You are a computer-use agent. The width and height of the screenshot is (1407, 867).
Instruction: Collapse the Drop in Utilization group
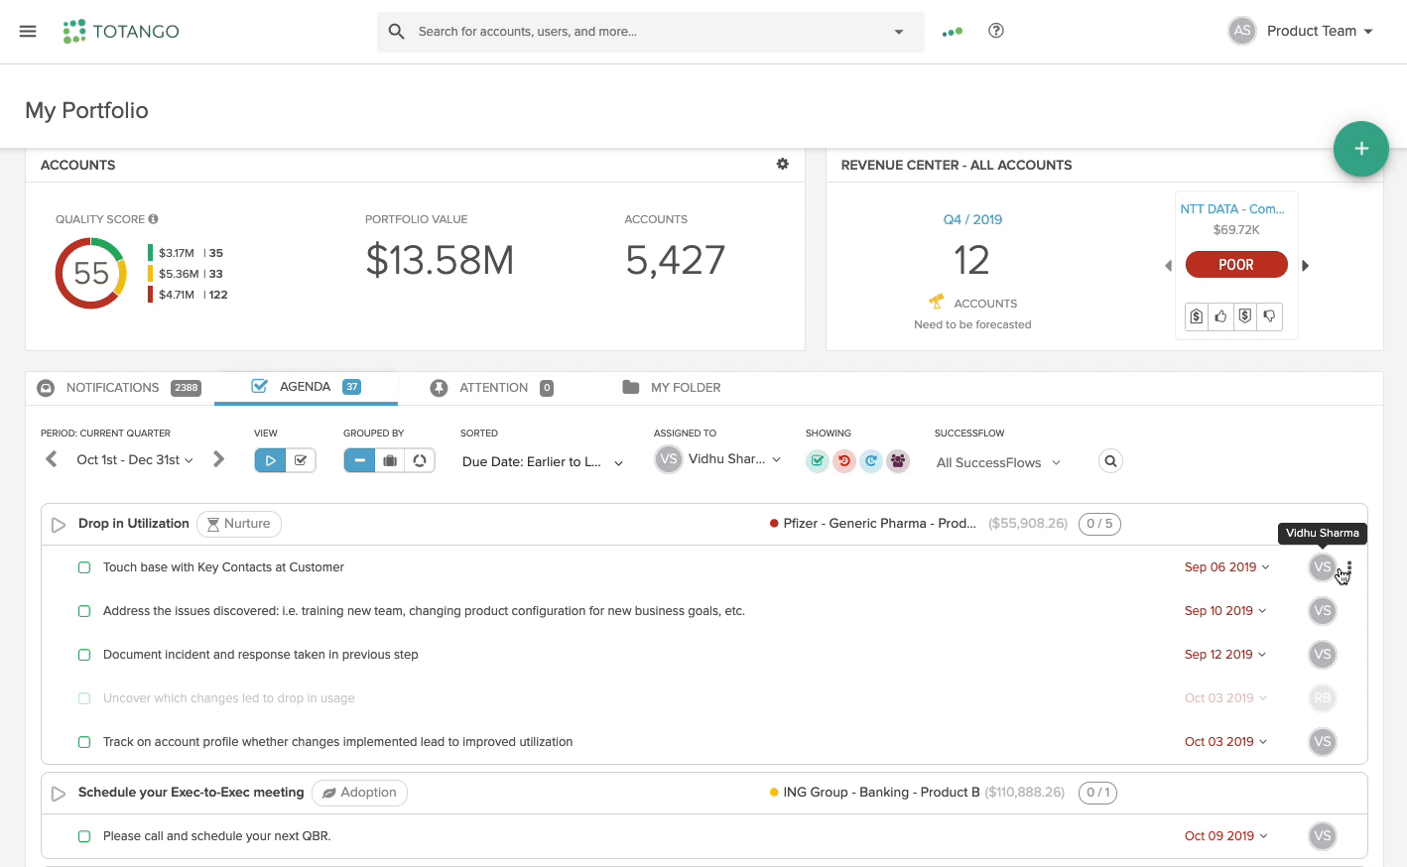click(59, 524)
